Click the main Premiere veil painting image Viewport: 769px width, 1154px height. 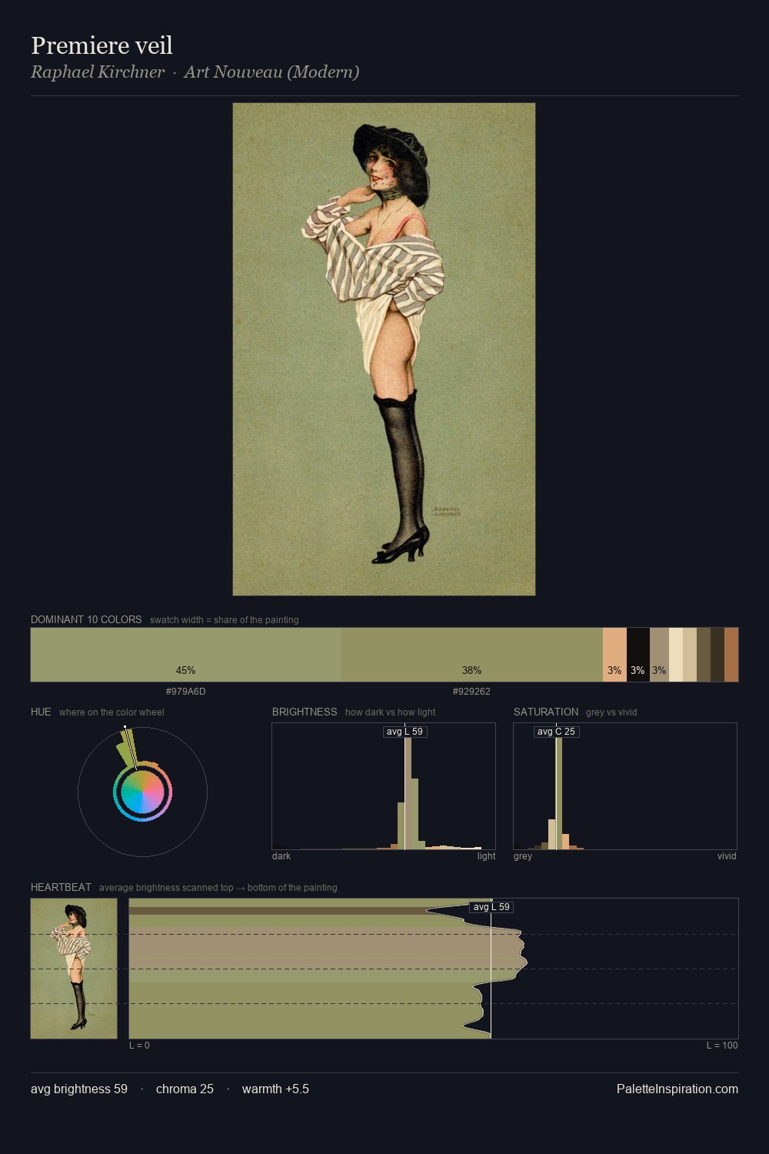384,349
